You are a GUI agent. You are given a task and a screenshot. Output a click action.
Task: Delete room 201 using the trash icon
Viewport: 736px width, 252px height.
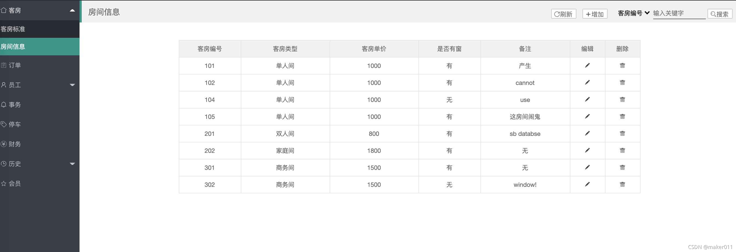(622, 133)
